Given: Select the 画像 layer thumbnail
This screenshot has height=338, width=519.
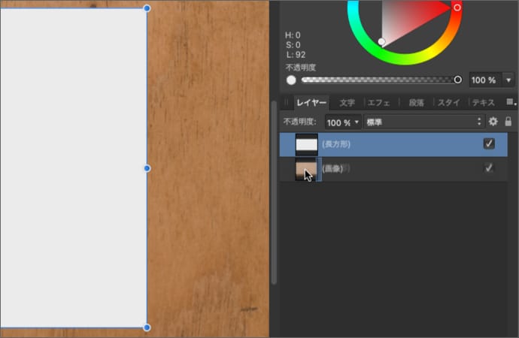Looking at the screenshot, I should (306, 170).
